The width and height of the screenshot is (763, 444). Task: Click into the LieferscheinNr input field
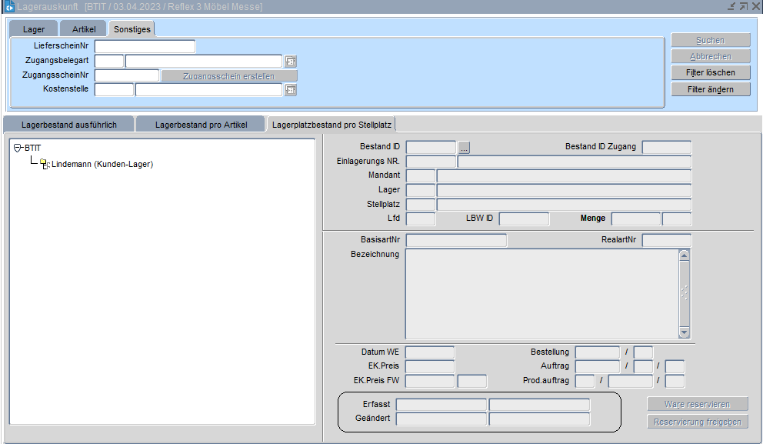point(145,47)
